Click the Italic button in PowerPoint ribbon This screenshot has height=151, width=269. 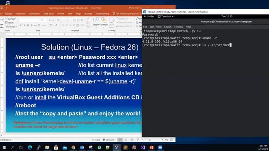[x=24, y=25]
